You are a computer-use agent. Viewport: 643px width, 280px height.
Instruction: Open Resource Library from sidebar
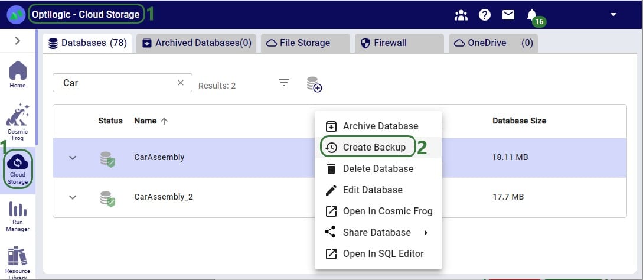pyautogui.click(x=18, y=263)
